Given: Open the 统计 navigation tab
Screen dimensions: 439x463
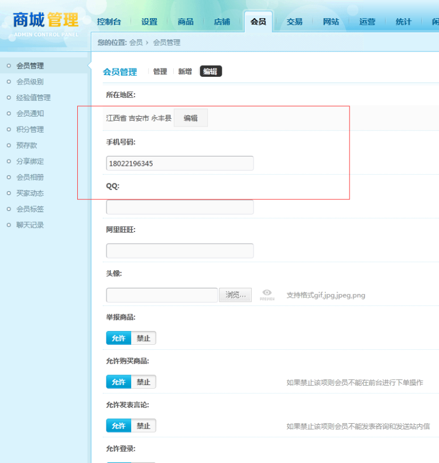Looking at the screenshot, I should coord(403,22).
